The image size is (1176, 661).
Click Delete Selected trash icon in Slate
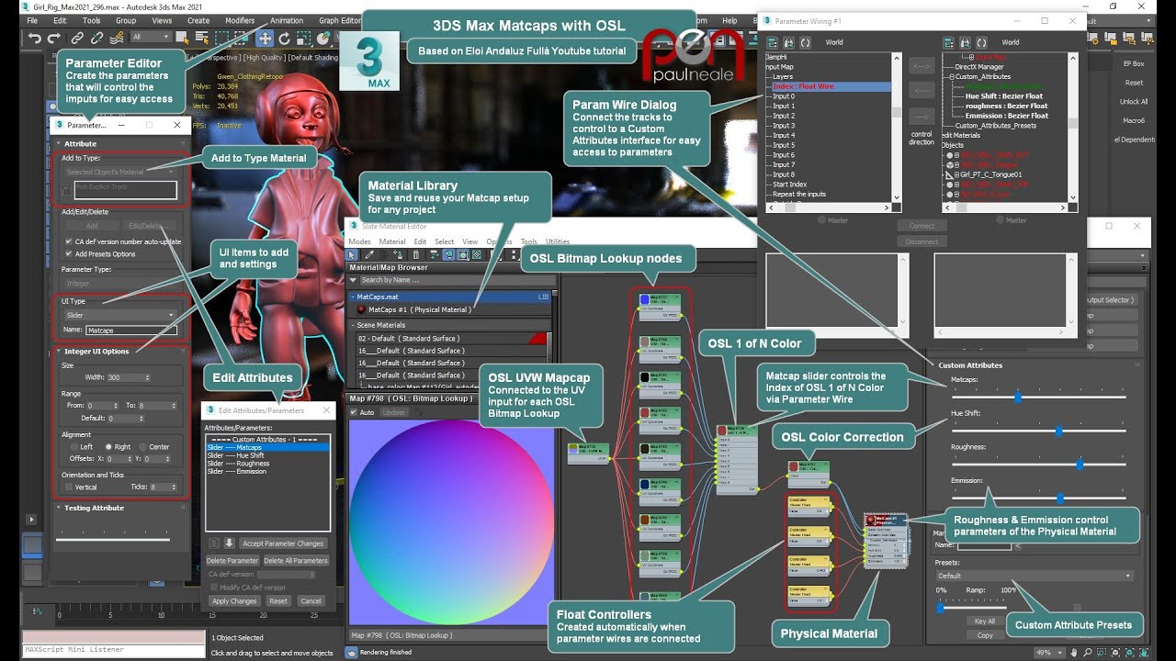point(415,255)
